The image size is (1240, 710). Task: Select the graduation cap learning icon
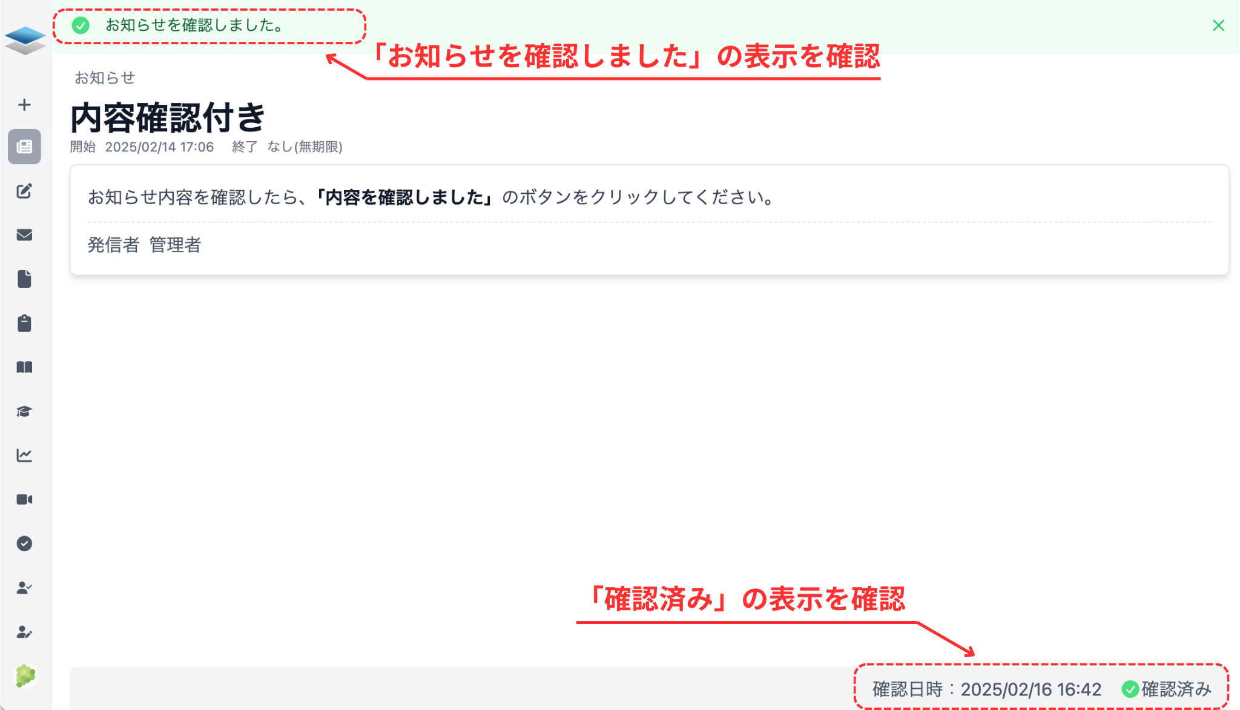click(x=24, y=411)
